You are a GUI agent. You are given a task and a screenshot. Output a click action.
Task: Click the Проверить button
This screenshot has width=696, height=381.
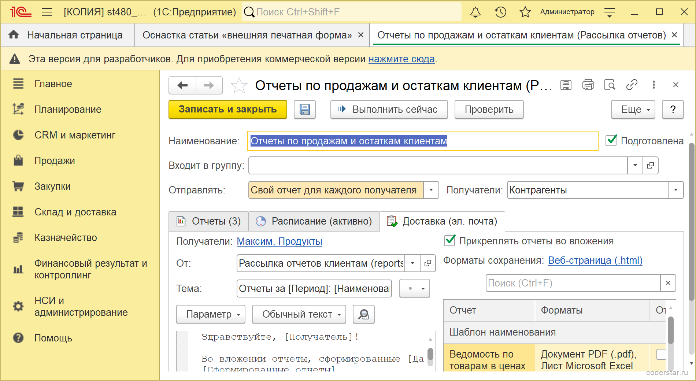click(x=489, y=110)
